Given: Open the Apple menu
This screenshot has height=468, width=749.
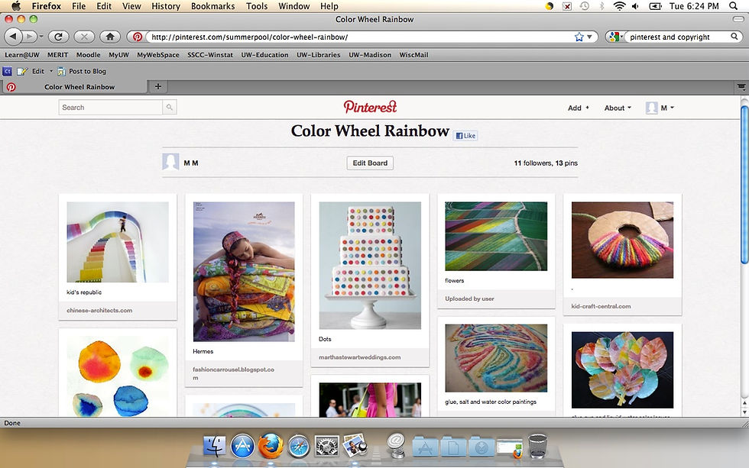Looking at the screenshot, I should pos(16,6).
